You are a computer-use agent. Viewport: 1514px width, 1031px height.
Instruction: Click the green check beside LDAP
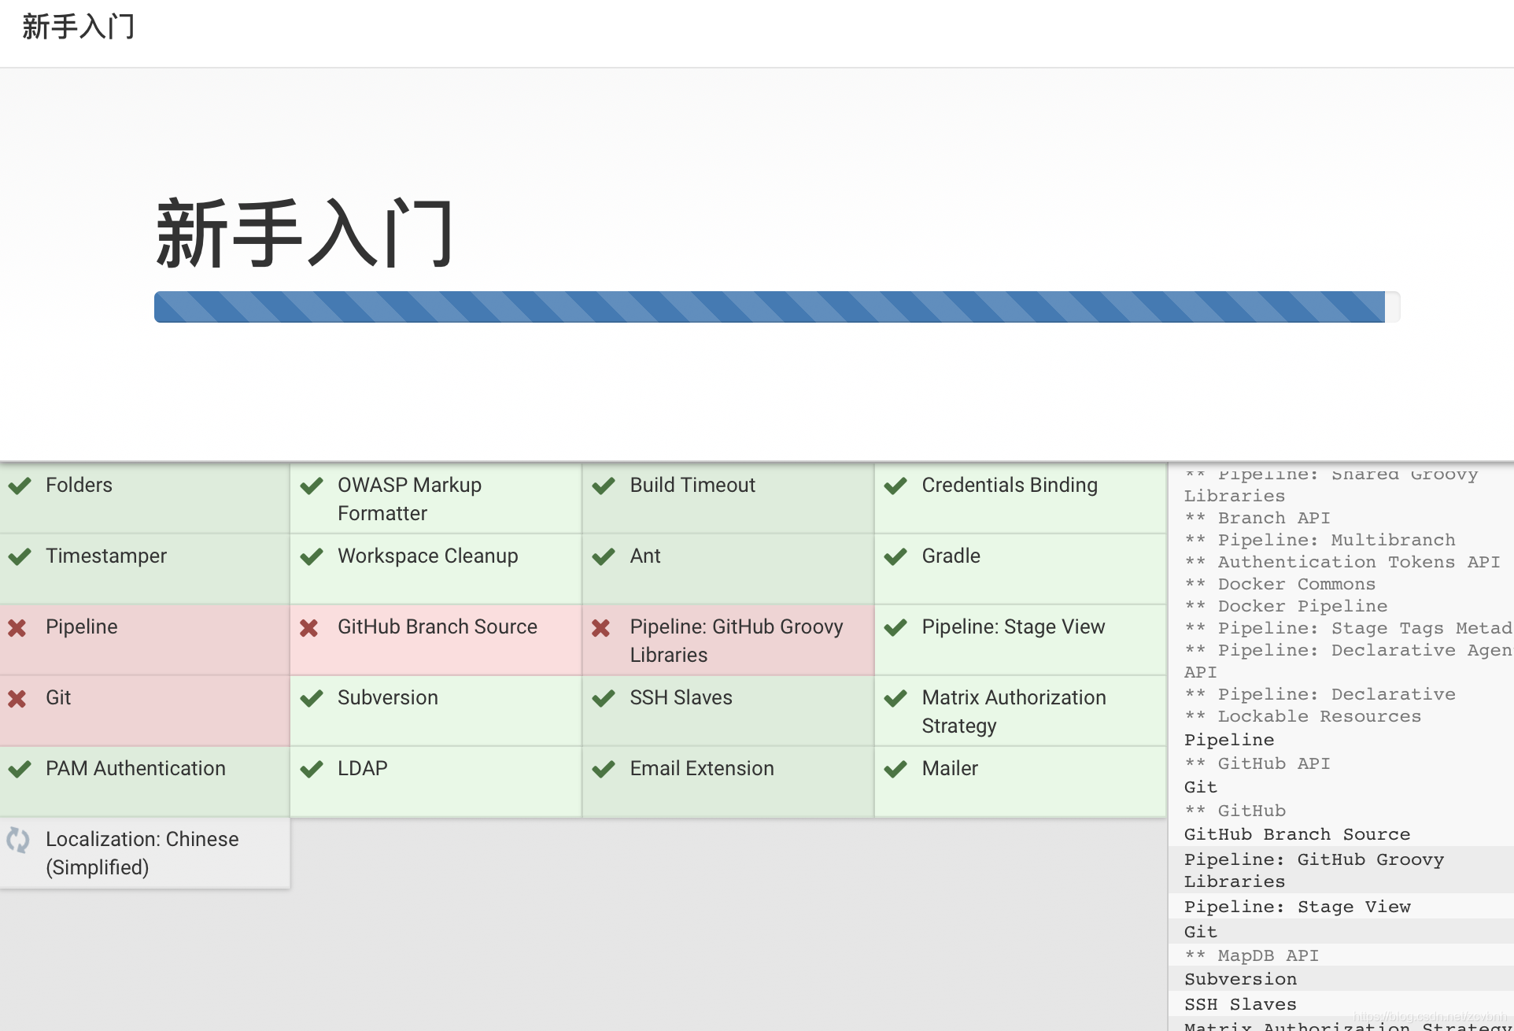click(x=312, y=769)
